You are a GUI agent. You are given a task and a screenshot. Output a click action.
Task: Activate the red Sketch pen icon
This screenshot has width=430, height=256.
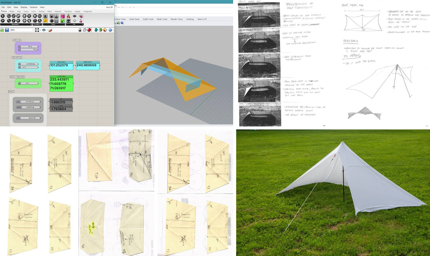pyautogui.click(x=50, y=30)
